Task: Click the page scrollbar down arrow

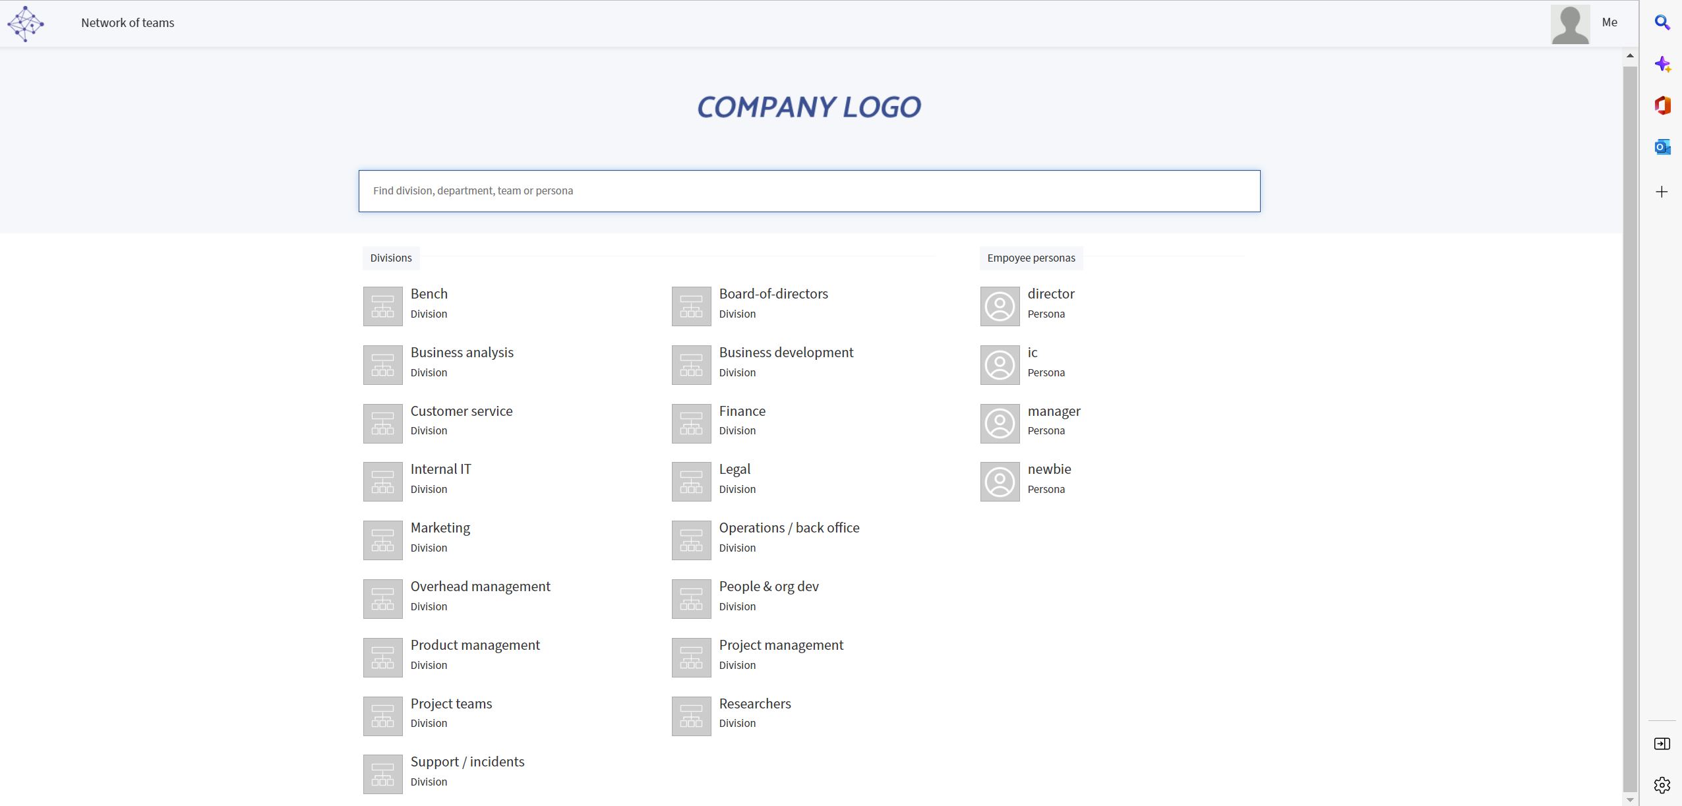Action: pos(1630,799)
